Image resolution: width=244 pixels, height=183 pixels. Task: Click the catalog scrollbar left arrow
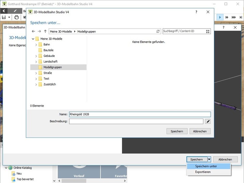[59, 181]
